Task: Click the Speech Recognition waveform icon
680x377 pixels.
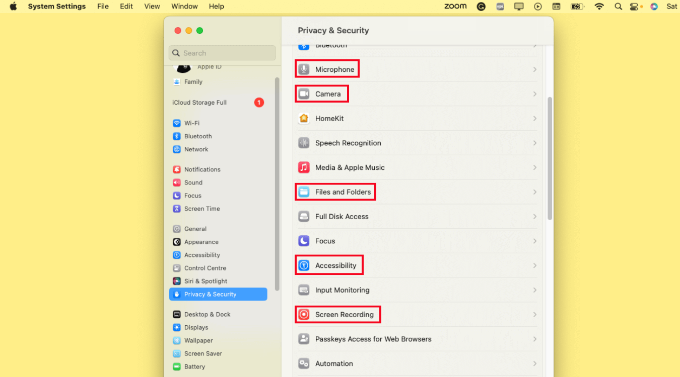Action: click(x=304, y=143)
